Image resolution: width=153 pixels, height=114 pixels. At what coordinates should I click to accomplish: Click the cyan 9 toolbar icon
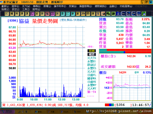[73, 14]
